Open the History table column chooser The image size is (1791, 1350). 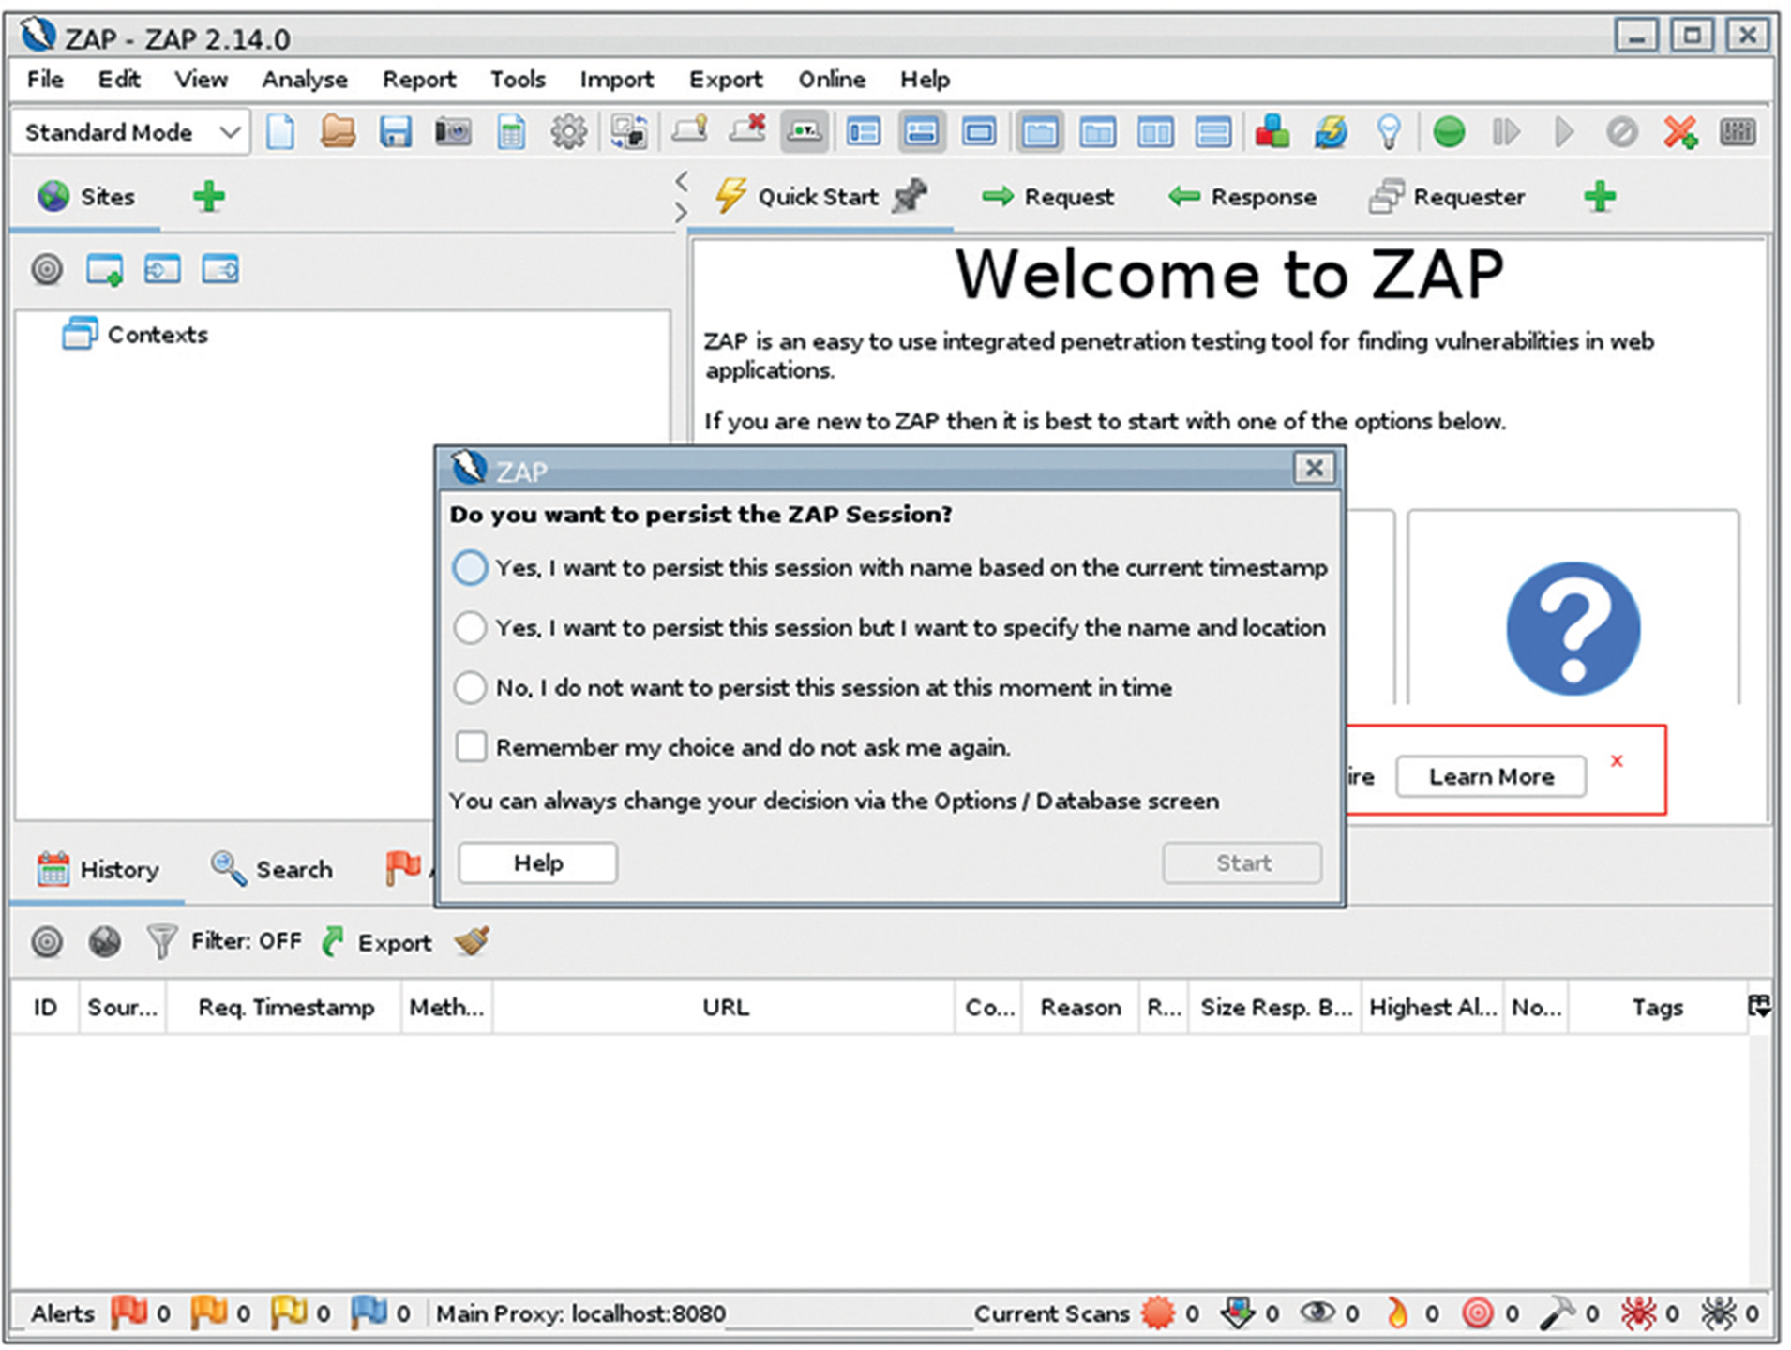pos(1759,1007)
